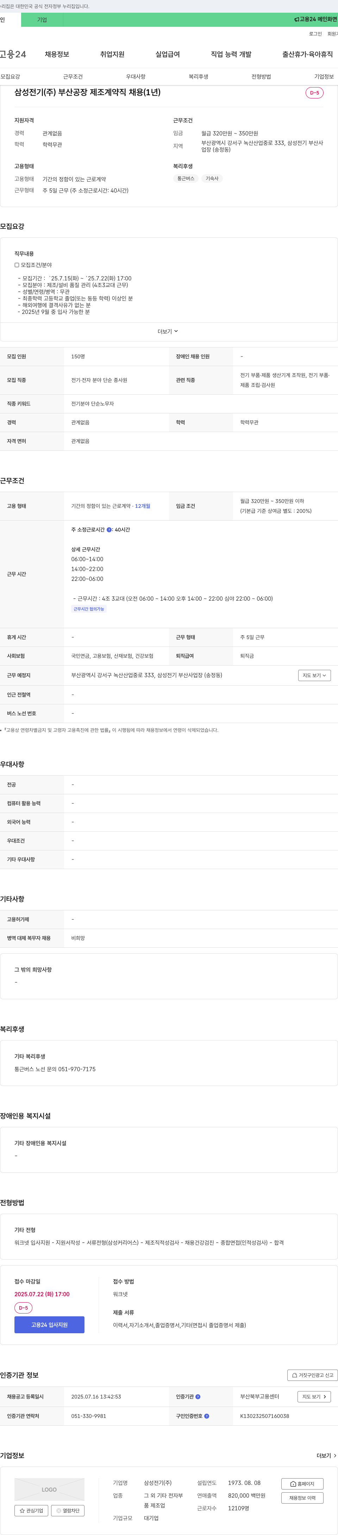This screenshot has height=1535, width=338.
Task: Click the 전기·전자 분야 단순 종사원 cell
Action: pyautogui.click(x=99, y=380)
